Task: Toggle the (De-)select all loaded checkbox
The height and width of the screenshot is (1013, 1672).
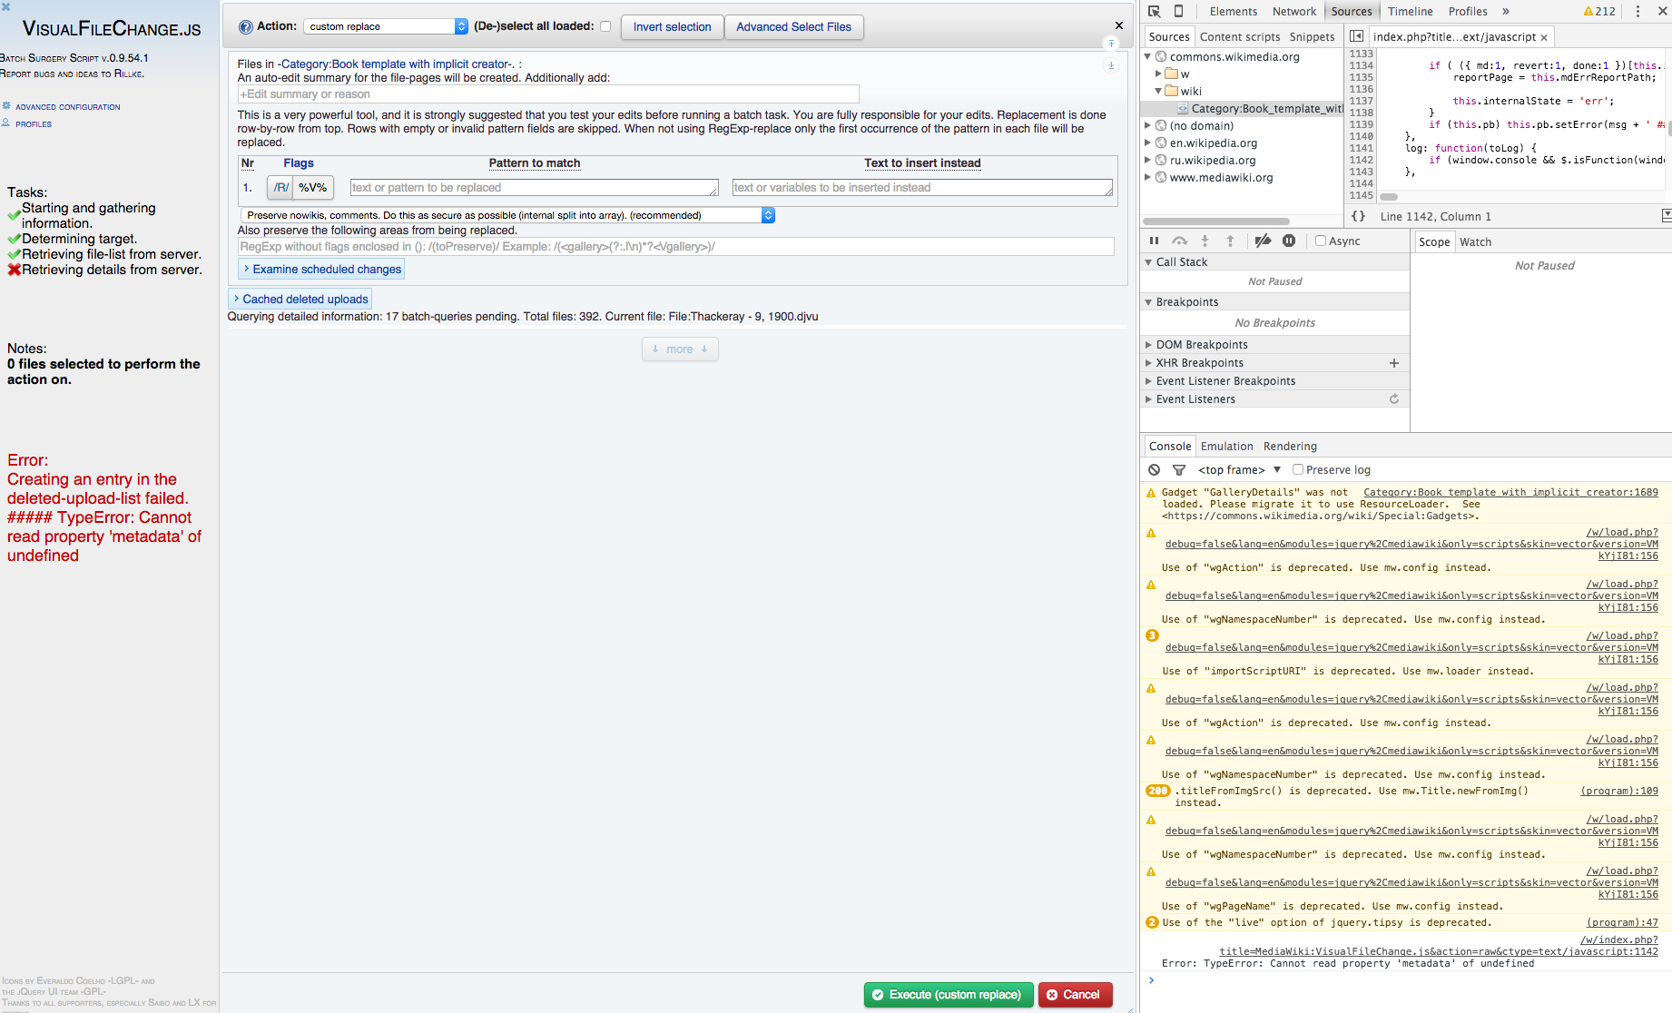Action: 605,26
